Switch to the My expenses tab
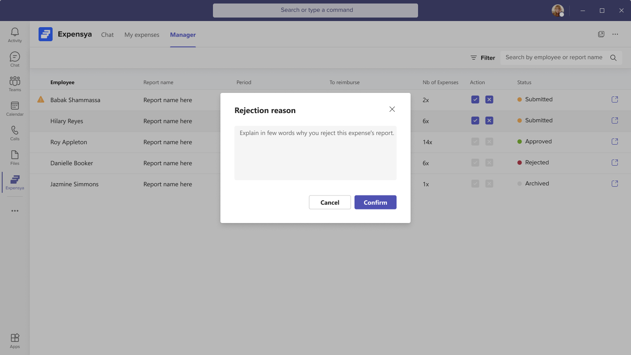 coord(142,35)
